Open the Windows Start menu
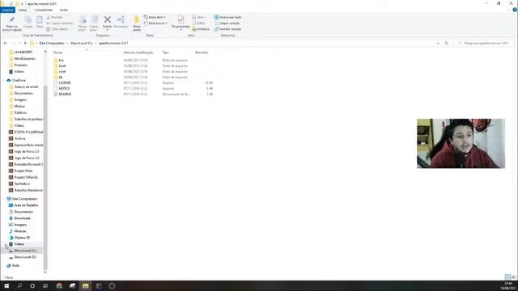 tap(6, 285)
